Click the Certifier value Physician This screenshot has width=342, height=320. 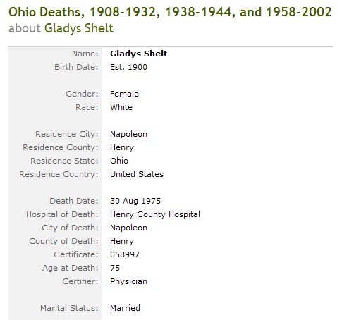(x=128, y=281)
